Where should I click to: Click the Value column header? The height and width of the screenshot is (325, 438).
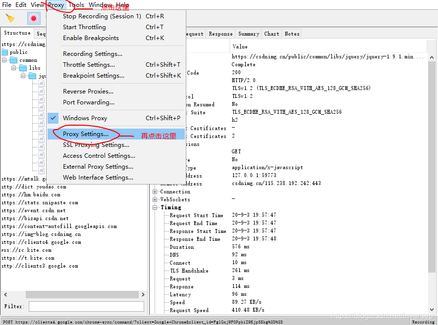coord(328,46)
